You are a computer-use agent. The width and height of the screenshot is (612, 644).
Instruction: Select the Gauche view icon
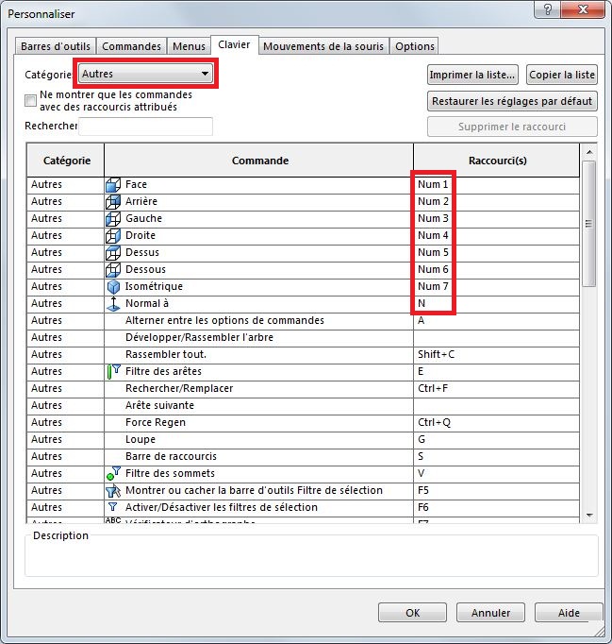pos(113,219)
